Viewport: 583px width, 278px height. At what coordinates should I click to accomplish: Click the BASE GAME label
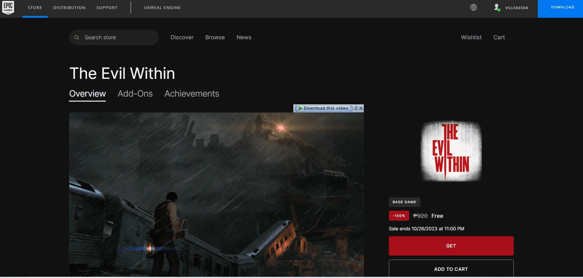click(404, 202)
